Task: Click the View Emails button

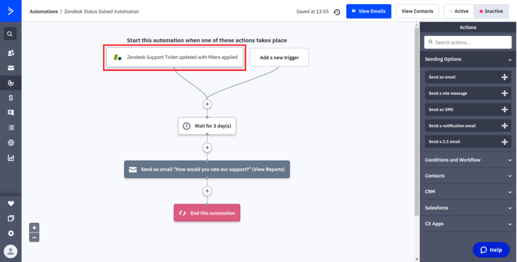Action: (369, 11)
